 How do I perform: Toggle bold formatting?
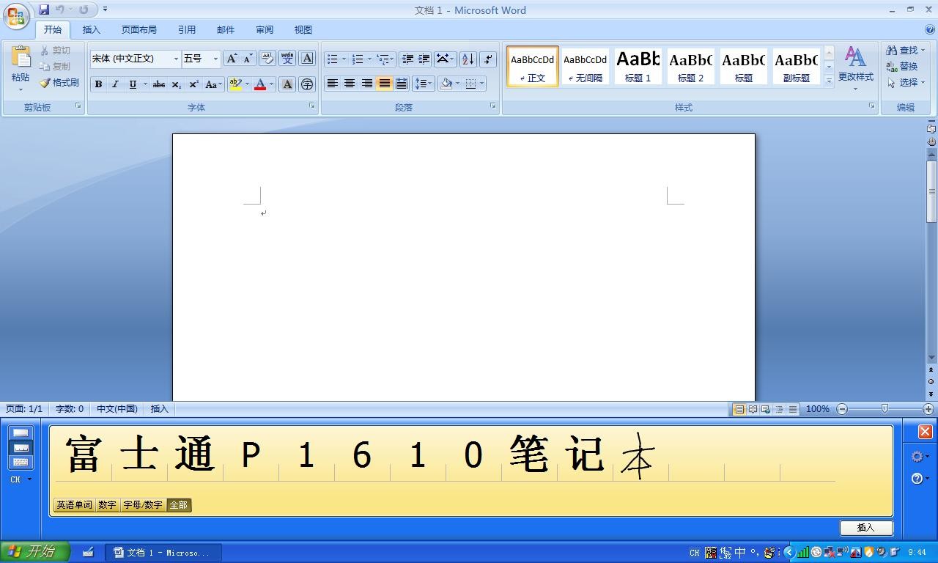[98, 84]
